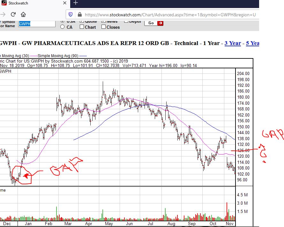The width and height of the screenshot is (284, 227).
Task: Open the 5 Year chart link
Action: [252, 43]
